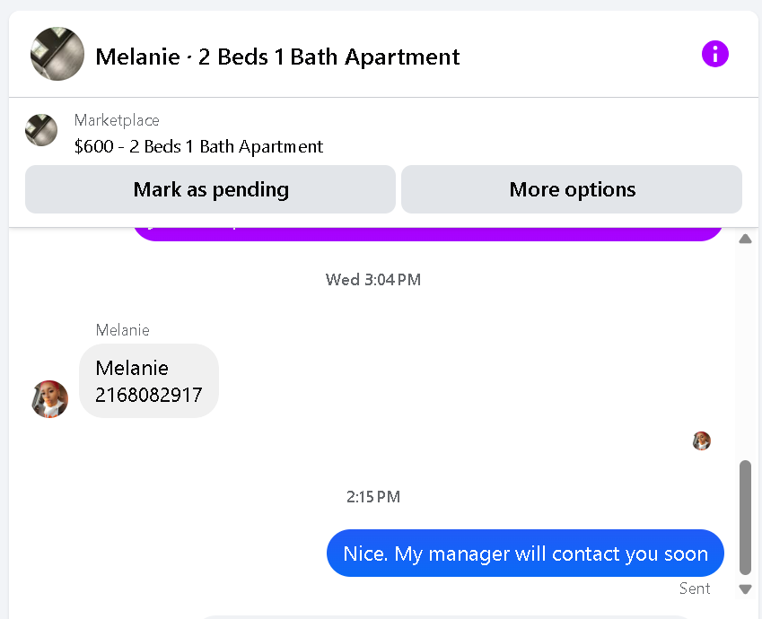Select the blue "Nice. My manager will contact you soon" message
This screenshot has width=762, height=619.
click(525, 554)
